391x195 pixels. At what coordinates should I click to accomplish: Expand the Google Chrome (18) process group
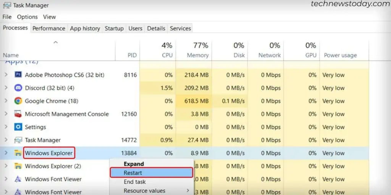(x=6, y=101)
